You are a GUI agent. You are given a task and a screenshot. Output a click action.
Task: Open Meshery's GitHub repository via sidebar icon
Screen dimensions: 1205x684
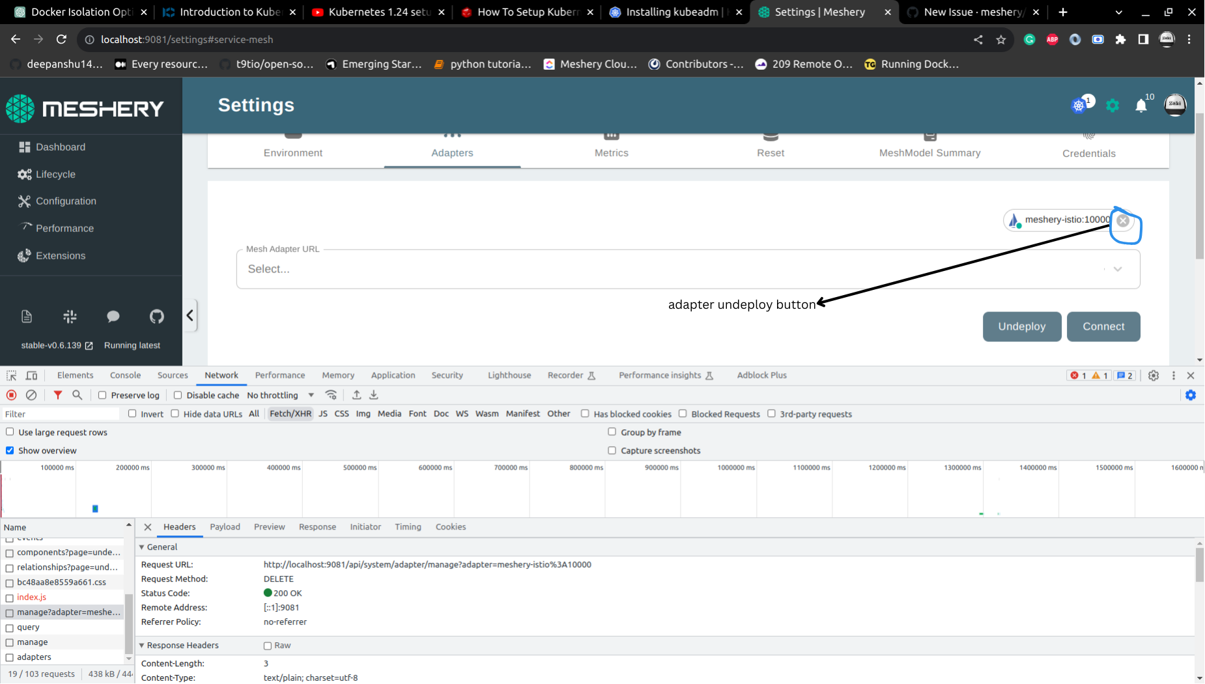[x=156, y=317]
